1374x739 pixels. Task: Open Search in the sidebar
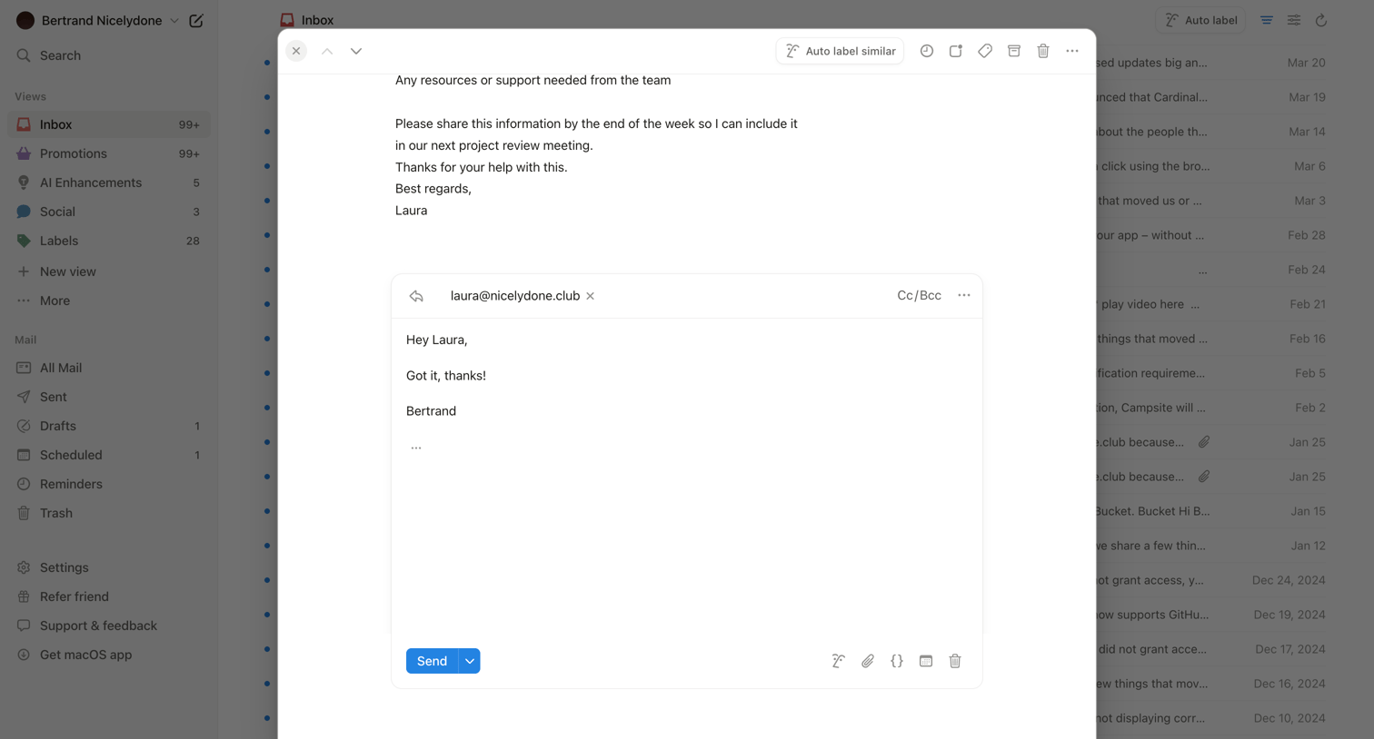pos(109,55)
